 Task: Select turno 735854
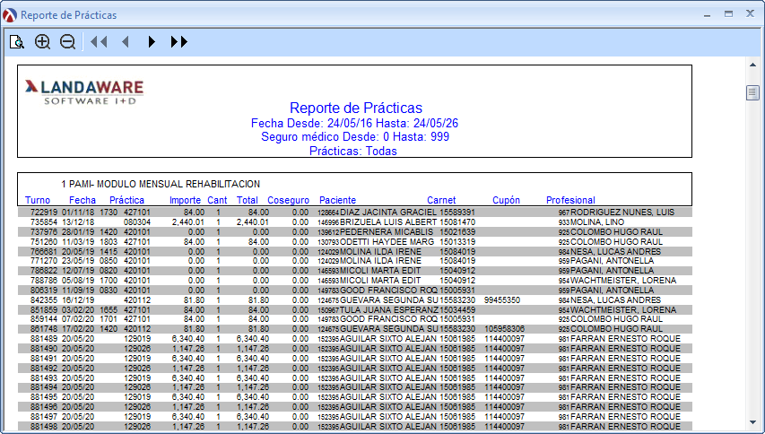[x=44, y=222]
